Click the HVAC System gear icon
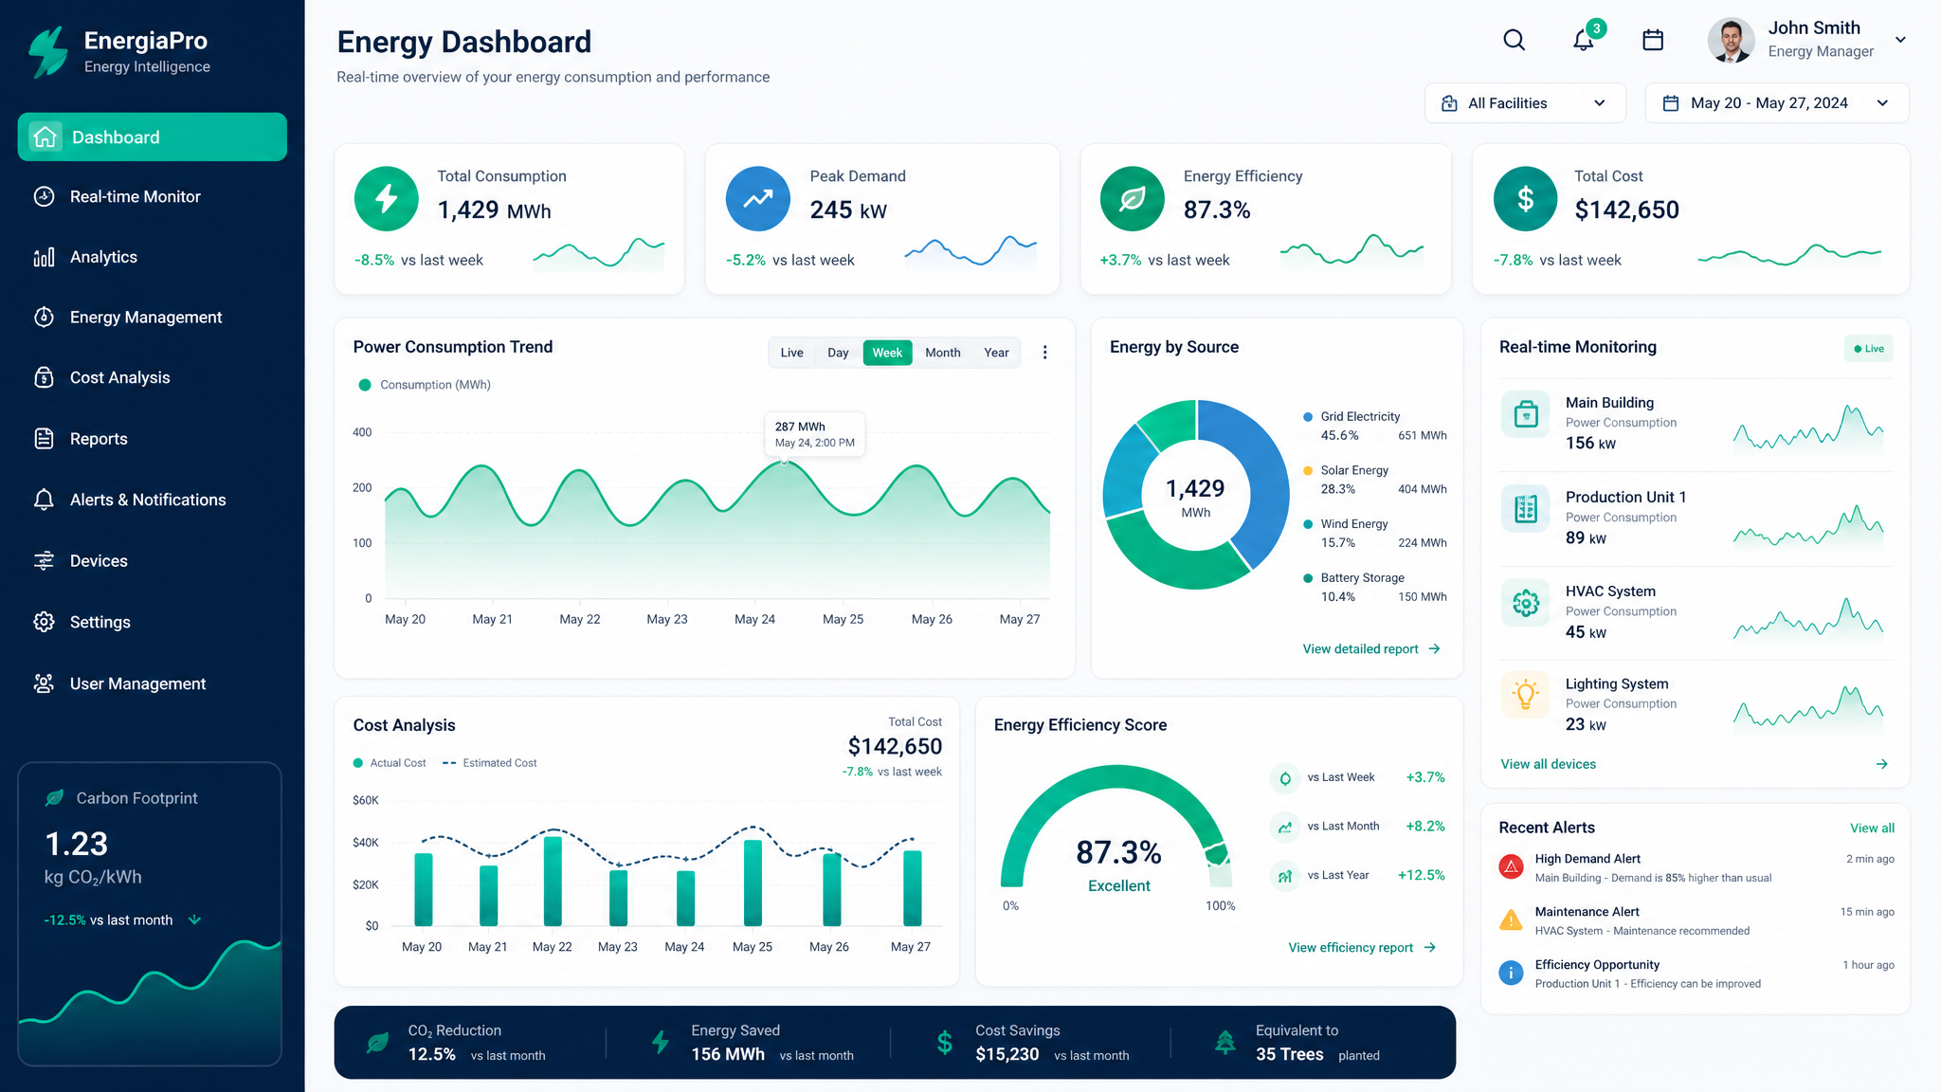Image resolution: width=1941 pixels, height=1092 pixels. (x=1526, y=603)
